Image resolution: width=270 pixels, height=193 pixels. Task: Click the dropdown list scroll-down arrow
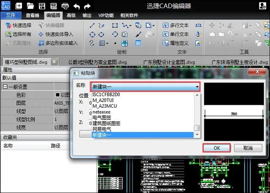coord(197,134)
